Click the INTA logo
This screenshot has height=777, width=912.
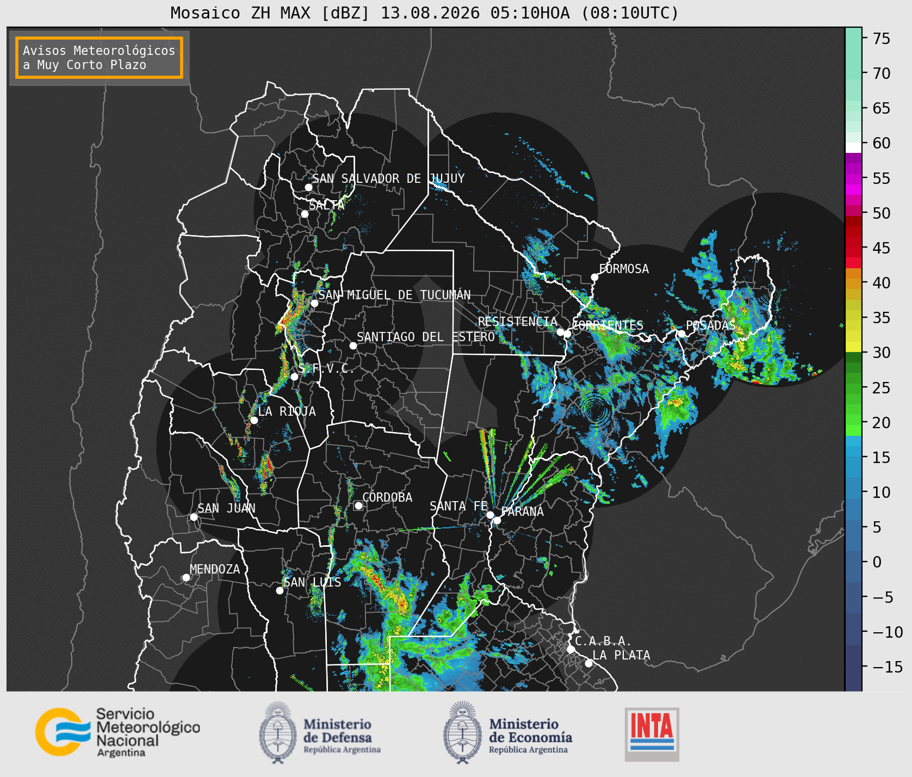click(x=652, y=734)
